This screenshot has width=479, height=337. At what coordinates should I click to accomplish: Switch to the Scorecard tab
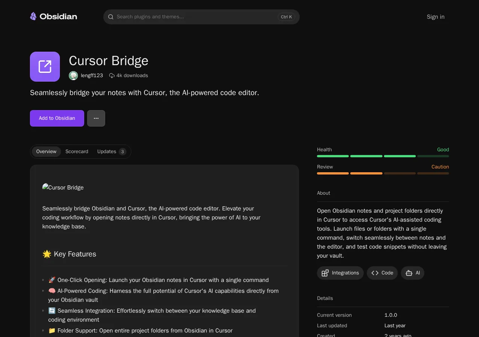click(77, 152)
